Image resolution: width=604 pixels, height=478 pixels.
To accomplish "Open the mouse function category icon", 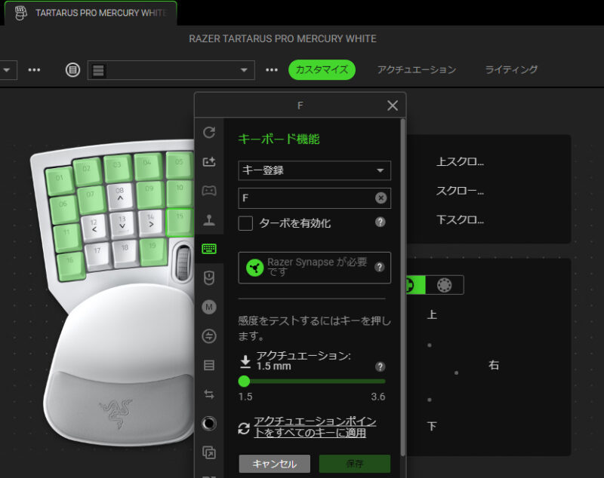I will pyautogui.click(x=209, y=277).
